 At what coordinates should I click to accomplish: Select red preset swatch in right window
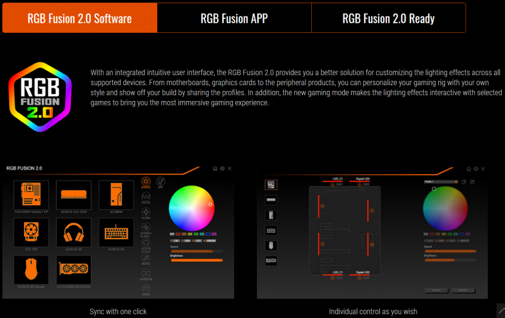click(x=432, y=234)
